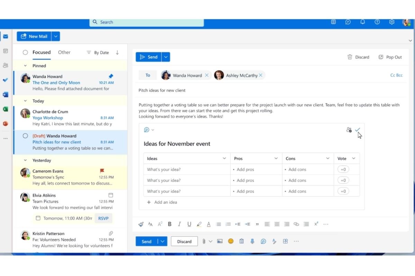This screenshot has height=276, width=415.
Task: Open the Word app in sidebar
Action: [x=5, y=95]
